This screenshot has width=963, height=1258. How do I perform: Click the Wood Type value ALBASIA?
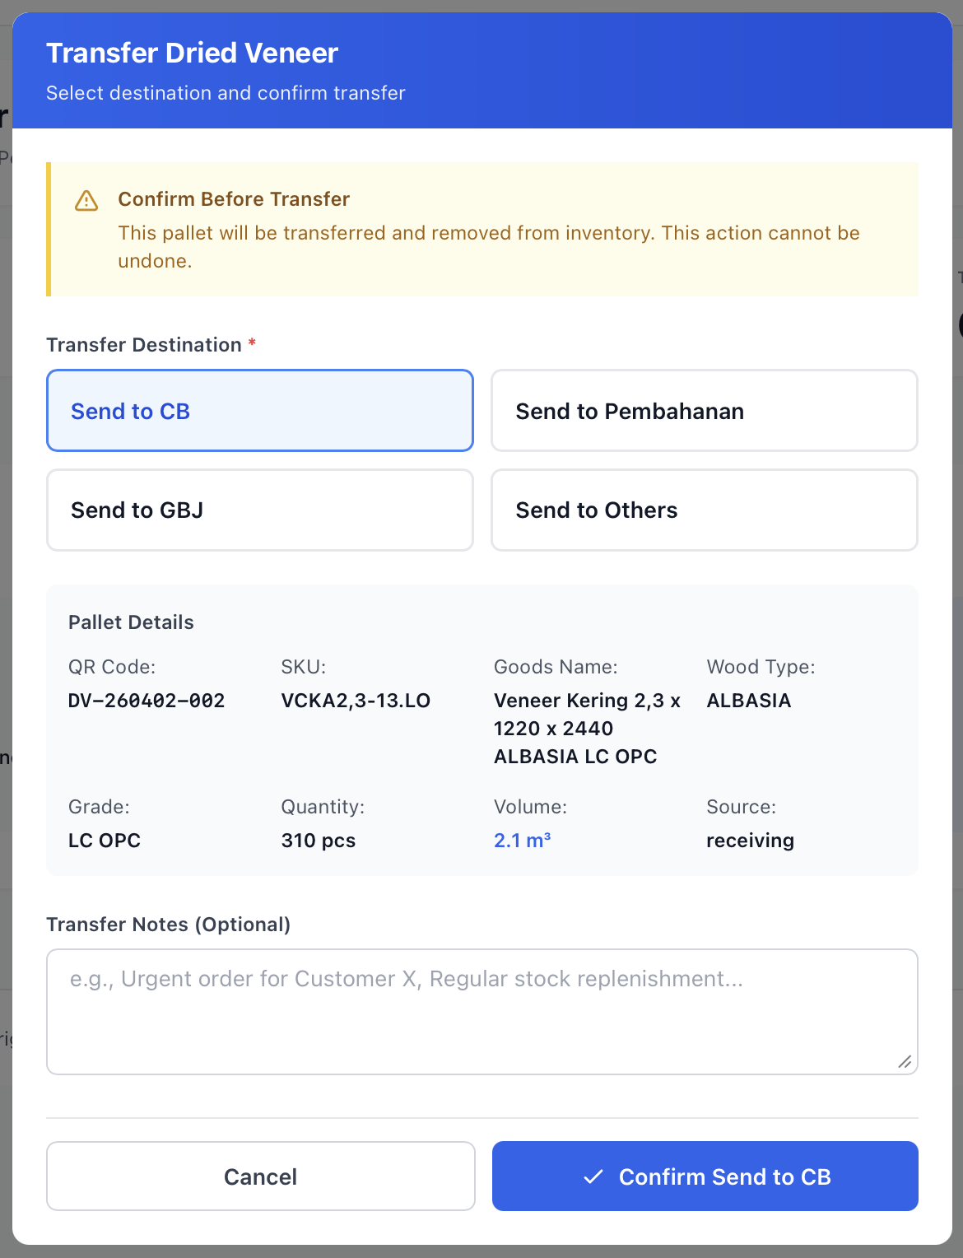pos(748,701)
